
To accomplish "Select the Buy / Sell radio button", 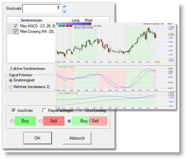I will point(69,121).
